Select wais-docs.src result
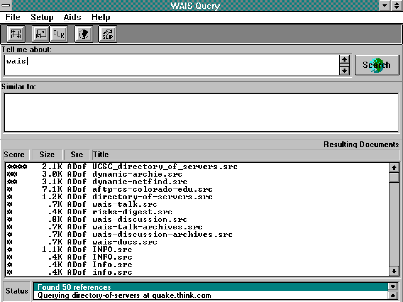 [197, 242]
